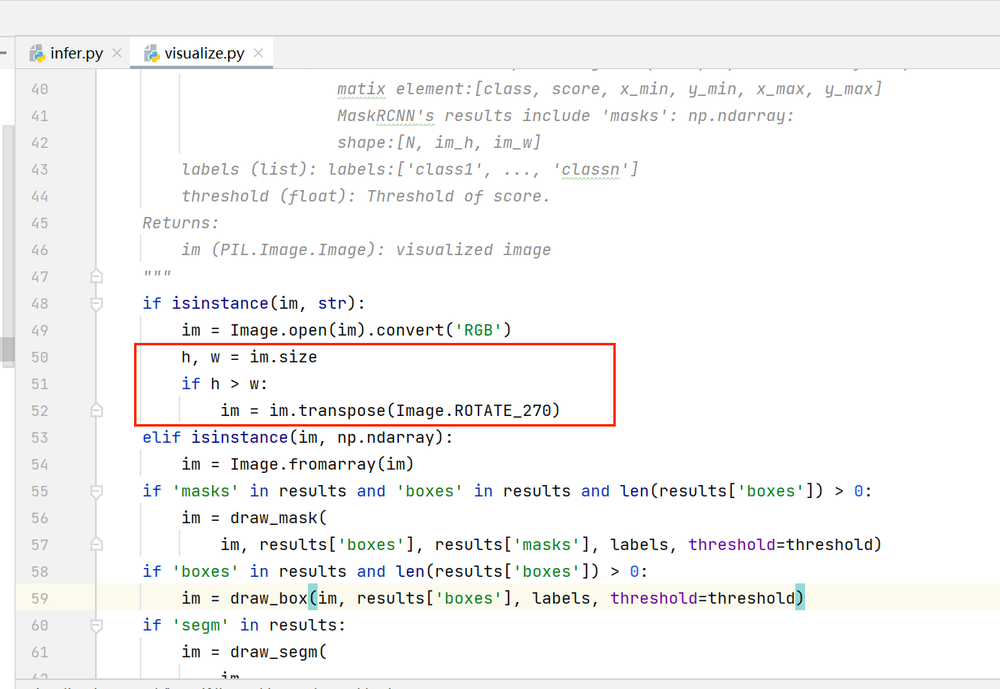Click line number 40 in the gutter
1000x689 pixels.
coord(39,89)
